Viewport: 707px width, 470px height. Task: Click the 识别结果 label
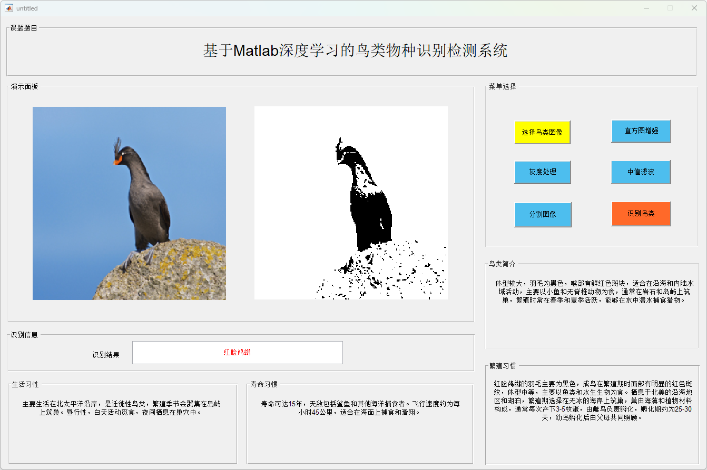coord(106,355)
